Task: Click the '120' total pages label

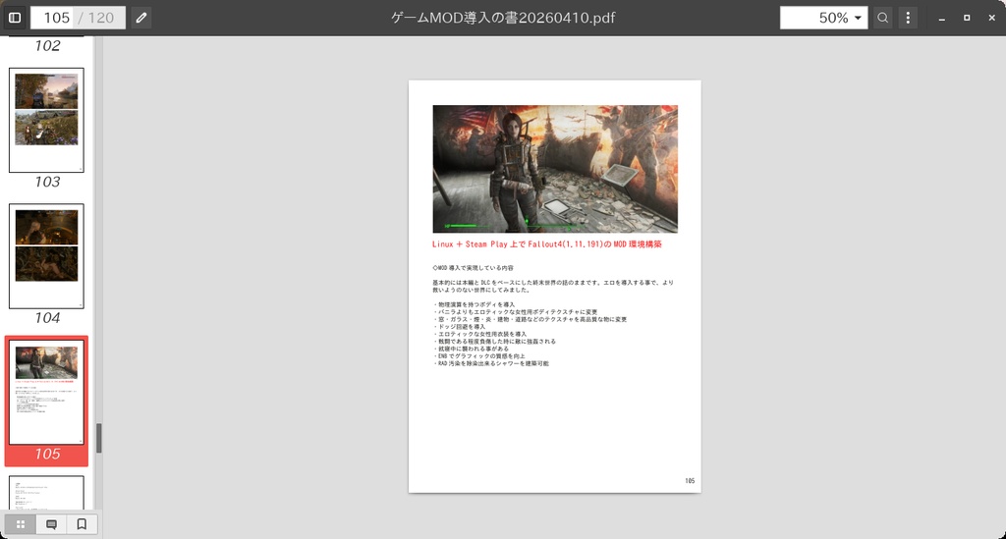Action: 101,18
